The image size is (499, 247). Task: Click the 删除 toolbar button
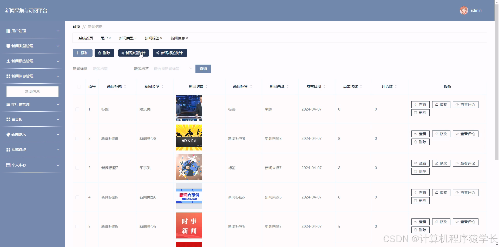click(x=104, y=53)
